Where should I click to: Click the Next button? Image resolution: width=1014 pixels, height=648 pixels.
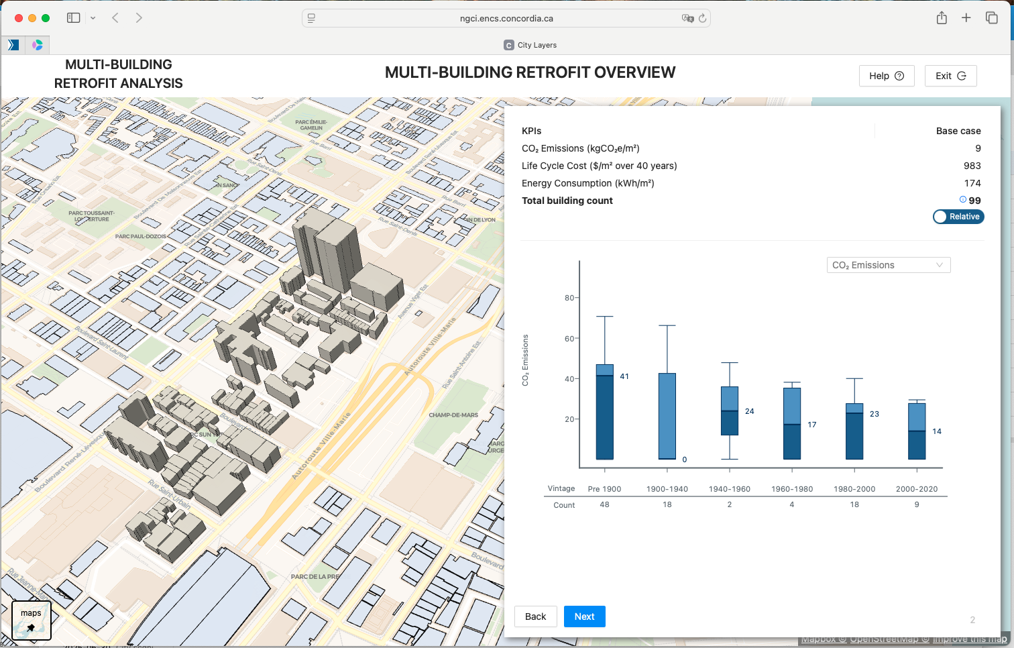point(584,616)
